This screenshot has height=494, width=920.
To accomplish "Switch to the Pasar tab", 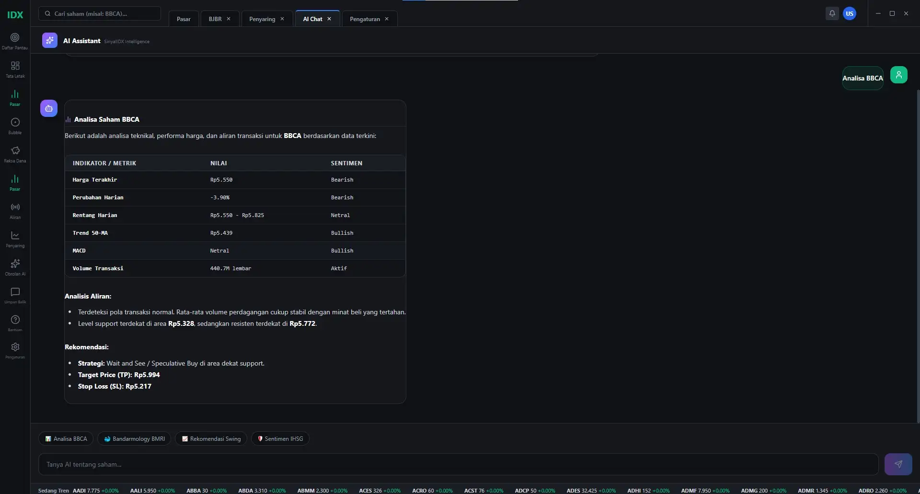I will (x=184, y=19).
